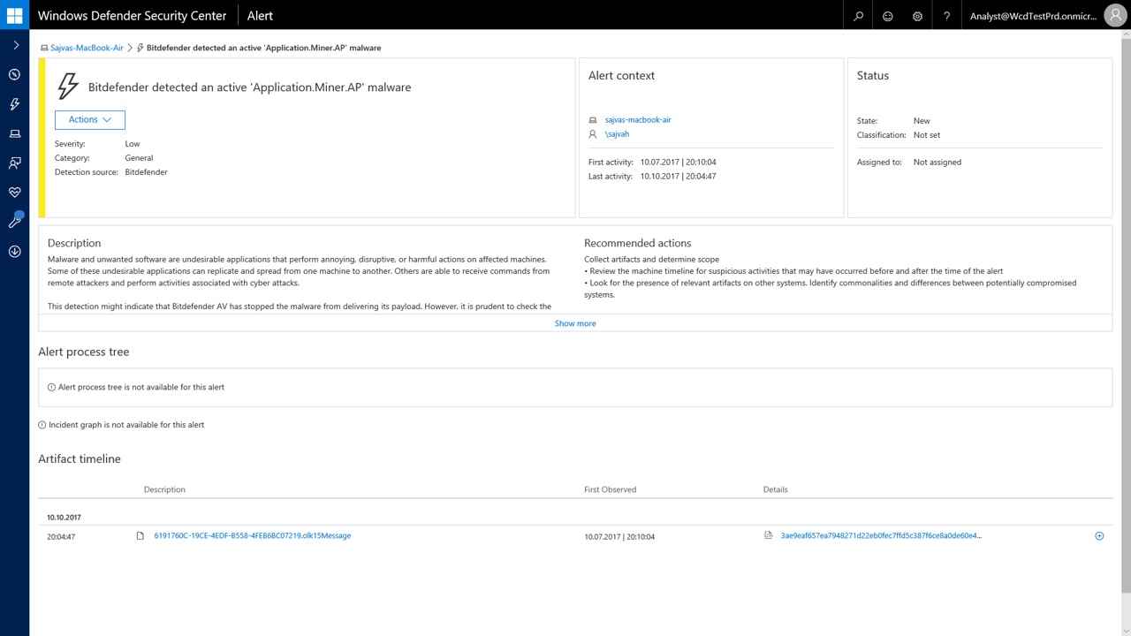
Task: Click the info icon beside incident graph message
Action: pos(42,425)
